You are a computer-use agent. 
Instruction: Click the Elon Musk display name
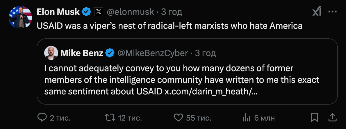click(58, 12)
